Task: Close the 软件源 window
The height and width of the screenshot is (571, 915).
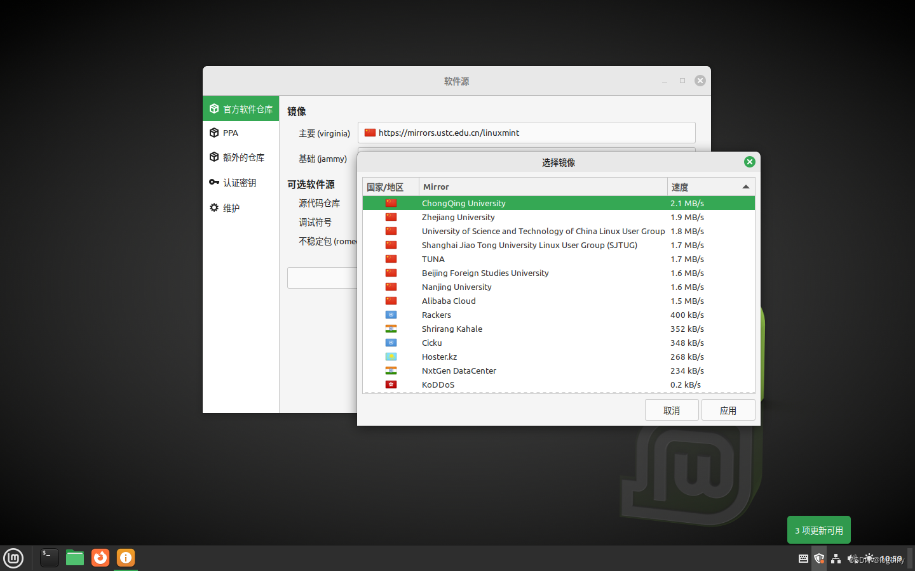Action: click(x=700, y=81)
